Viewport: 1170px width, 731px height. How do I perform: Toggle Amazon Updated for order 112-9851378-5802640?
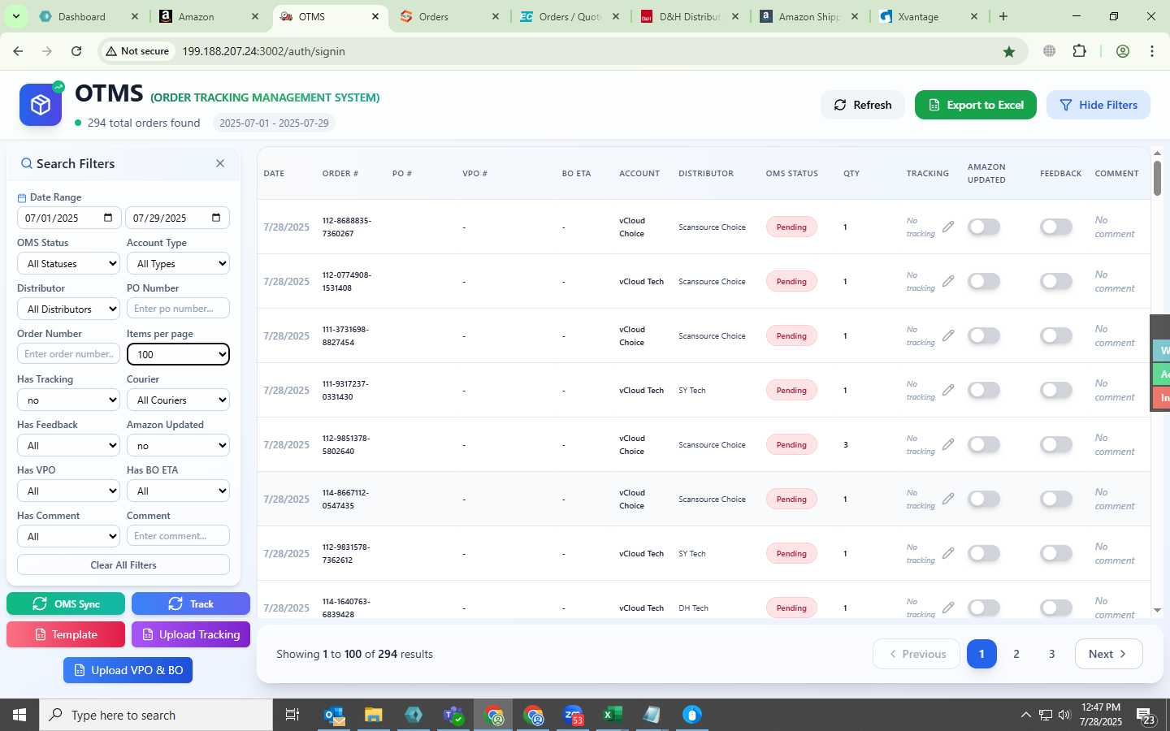pyautogui.click(x=984, y=444)
